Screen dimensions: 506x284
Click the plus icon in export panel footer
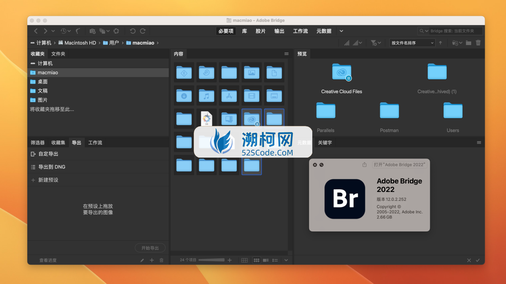point(152,260)
